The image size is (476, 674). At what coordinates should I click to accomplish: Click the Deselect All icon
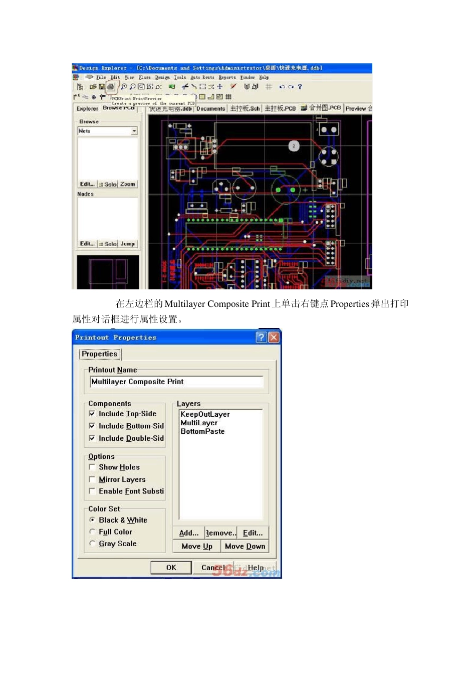211,87
